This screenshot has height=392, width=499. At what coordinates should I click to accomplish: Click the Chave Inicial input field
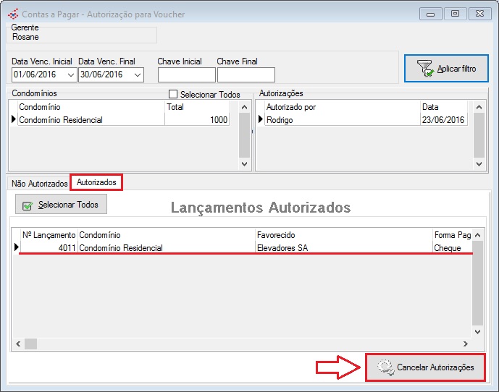pyautogui.click(x=186, y=75)
